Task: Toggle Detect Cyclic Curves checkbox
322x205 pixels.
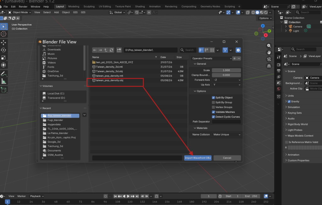Action: click(213, 117)
